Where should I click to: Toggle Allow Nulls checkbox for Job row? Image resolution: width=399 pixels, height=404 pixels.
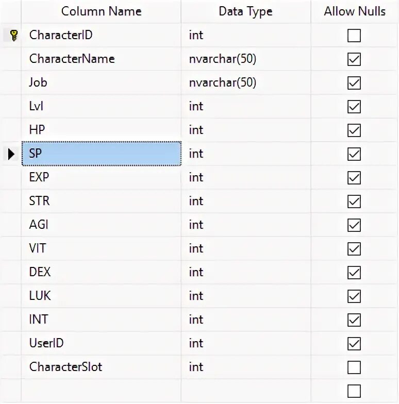[354, 83]
